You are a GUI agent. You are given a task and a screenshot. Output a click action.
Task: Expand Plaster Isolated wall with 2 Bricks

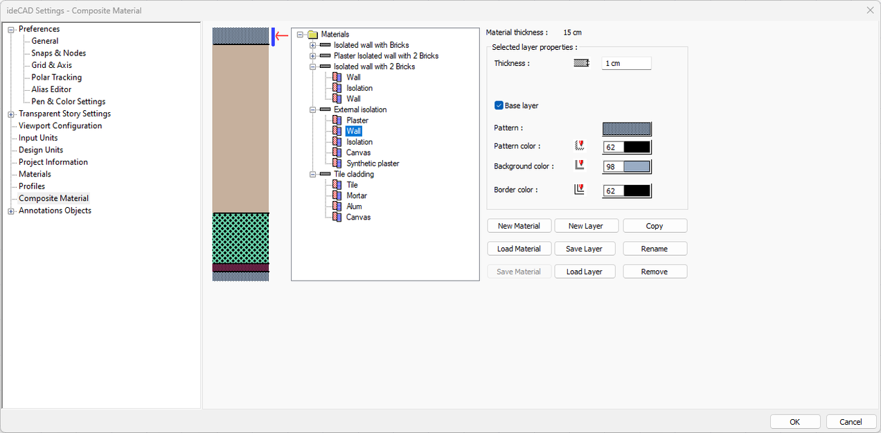(312, 55)
